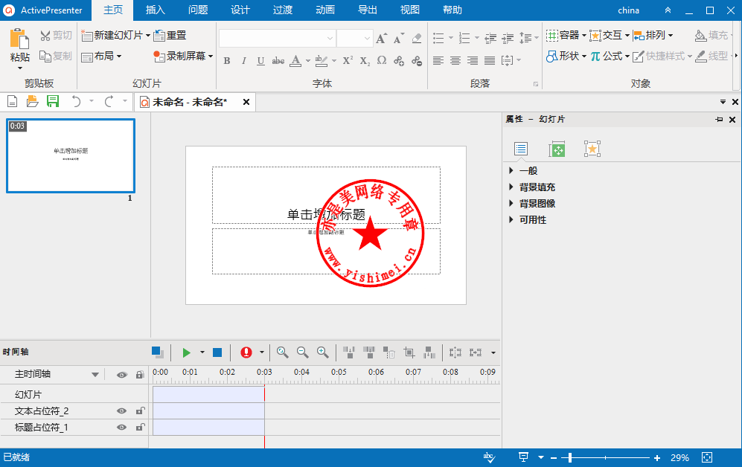Expand the 背景填充 section
Viewport: 742px width, 467px height.
click(x=511, y=187)
